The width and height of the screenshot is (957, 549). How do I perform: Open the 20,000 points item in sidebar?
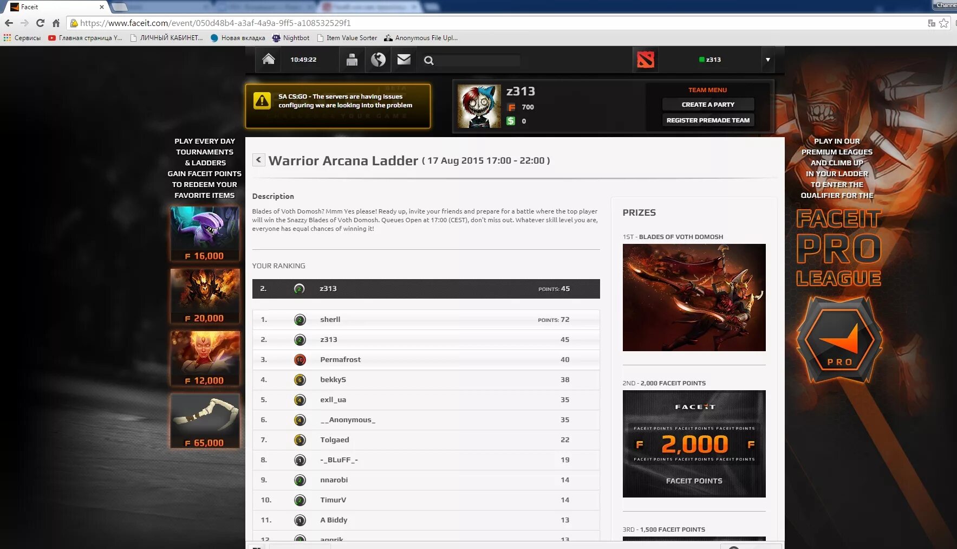tap(205, 296)
